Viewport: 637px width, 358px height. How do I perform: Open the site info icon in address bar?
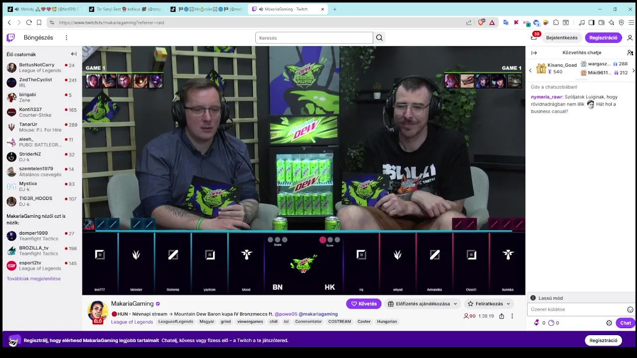pos(51,22)
